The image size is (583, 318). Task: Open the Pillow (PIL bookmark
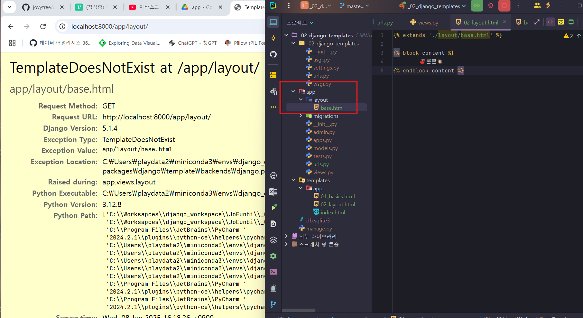pos(245,43)
